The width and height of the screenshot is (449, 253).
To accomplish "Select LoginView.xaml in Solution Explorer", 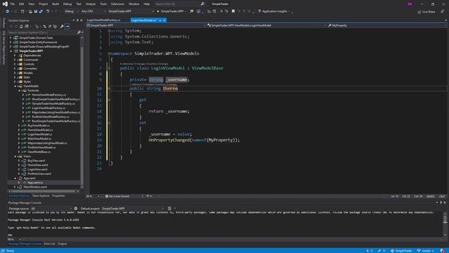I will click(37, 169).
